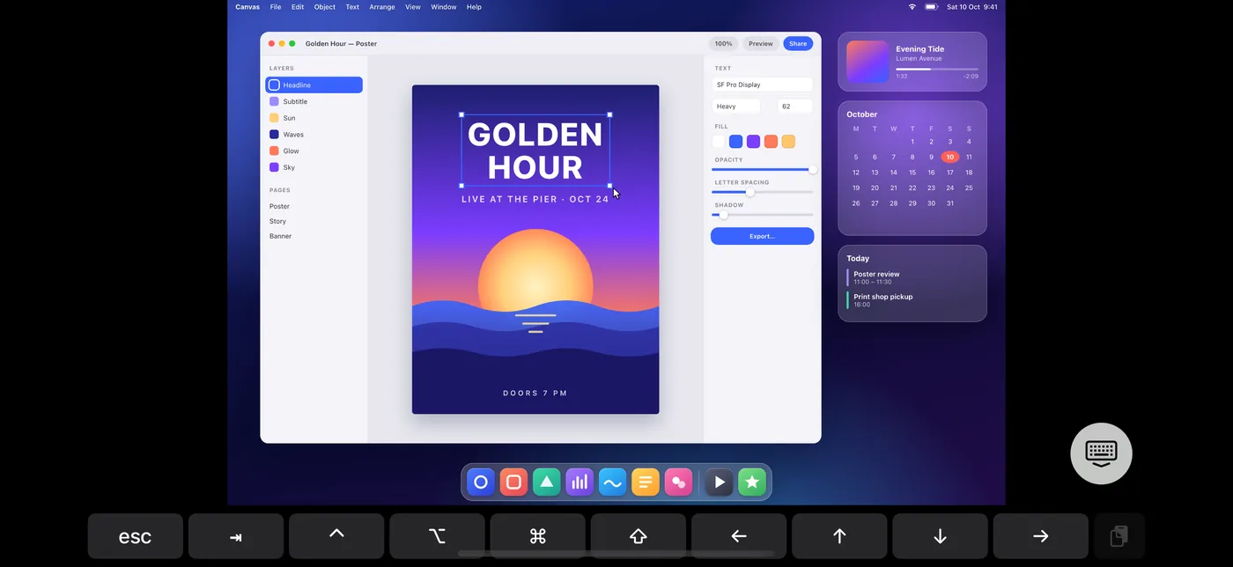
Task: Click the font size field showing 62
Action: click(x=795, y=107)
